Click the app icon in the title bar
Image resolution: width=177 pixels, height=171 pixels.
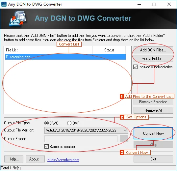tap(4, 4)
